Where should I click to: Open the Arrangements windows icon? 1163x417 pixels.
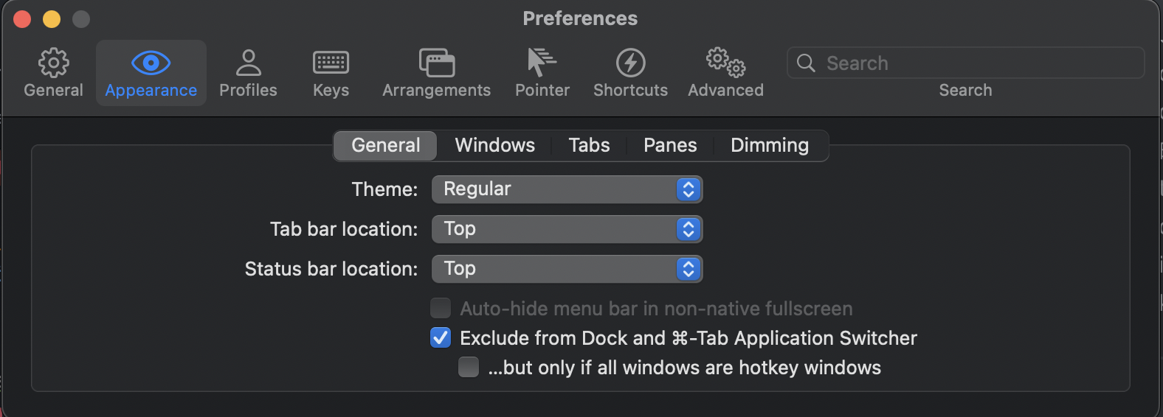[436, 64]
